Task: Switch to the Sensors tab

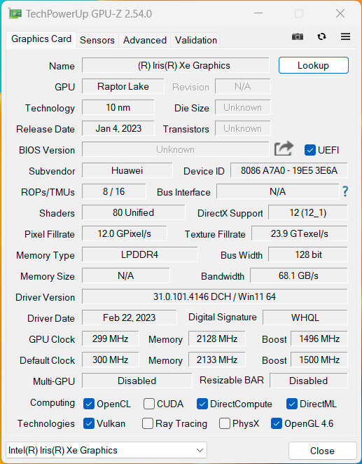Action: [97, 40]
